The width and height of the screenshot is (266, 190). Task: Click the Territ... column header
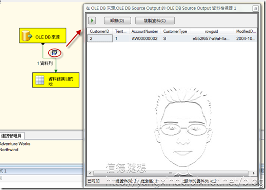[x=120, y=31]
